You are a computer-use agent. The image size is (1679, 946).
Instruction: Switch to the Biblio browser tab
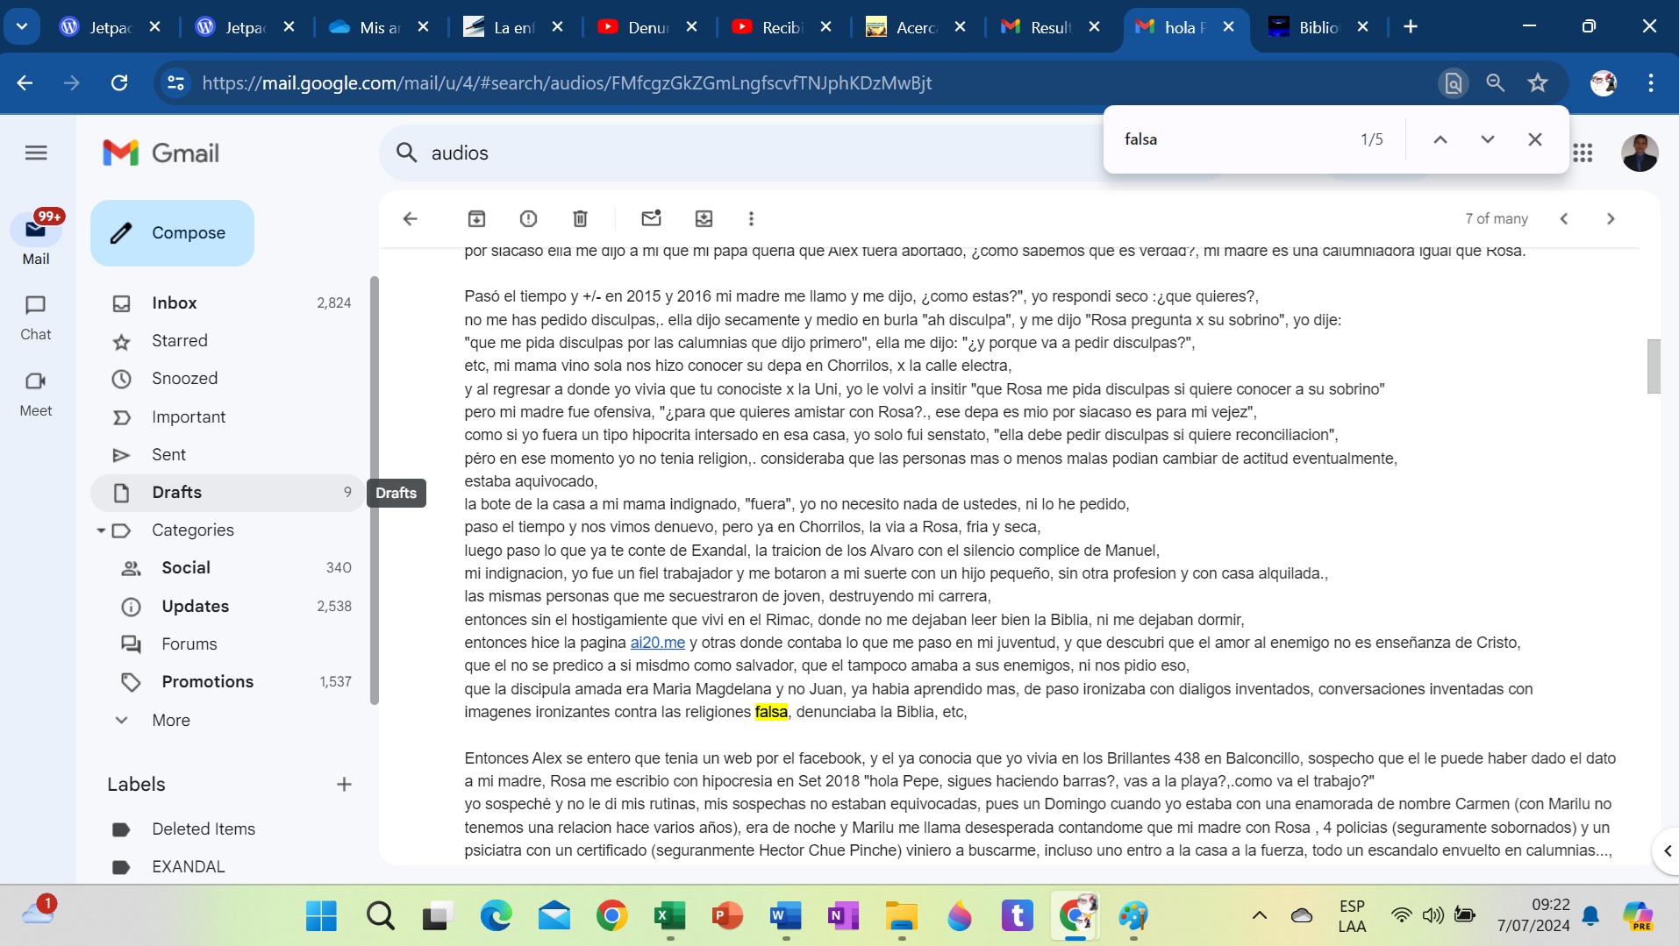pyautogui.click(x=1318, y=27)
